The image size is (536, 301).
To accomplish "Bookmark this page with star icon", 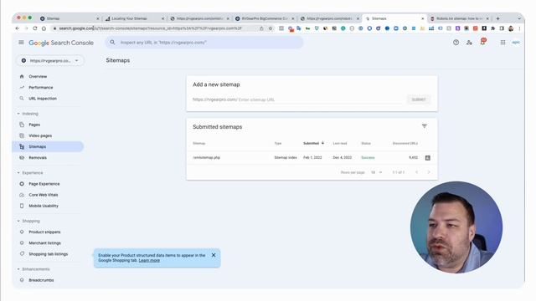I will 271,28.
